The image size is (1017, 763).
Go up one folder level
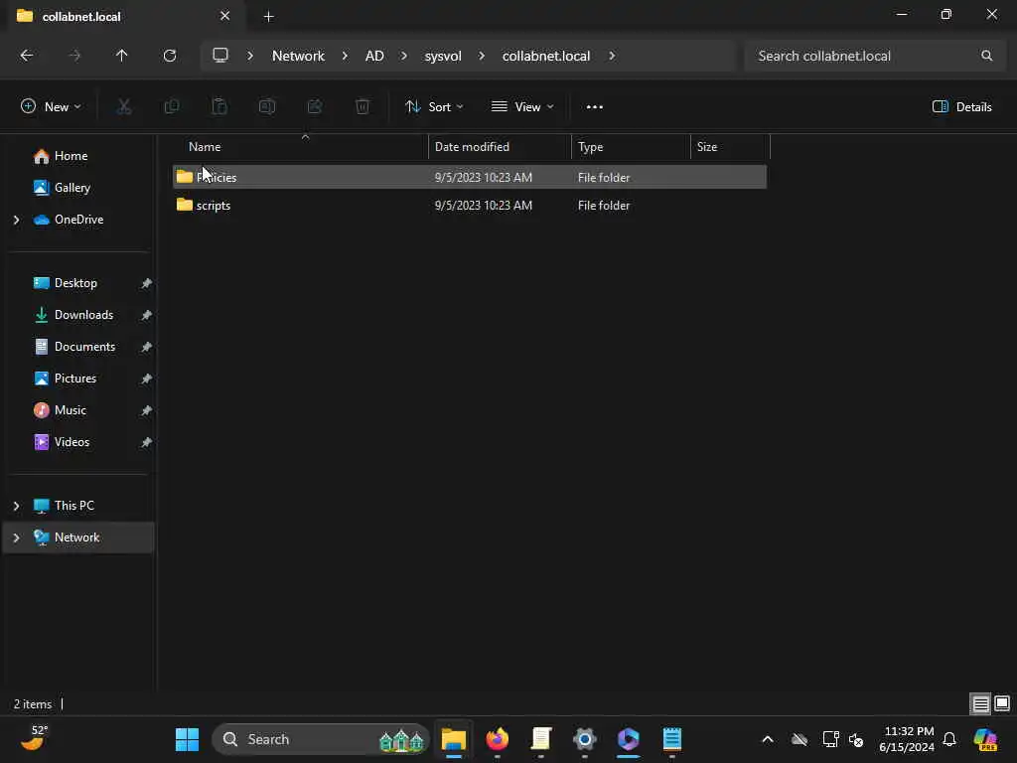121,56
